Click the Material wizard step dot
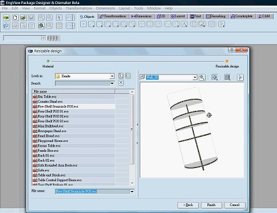 (48, 61)
